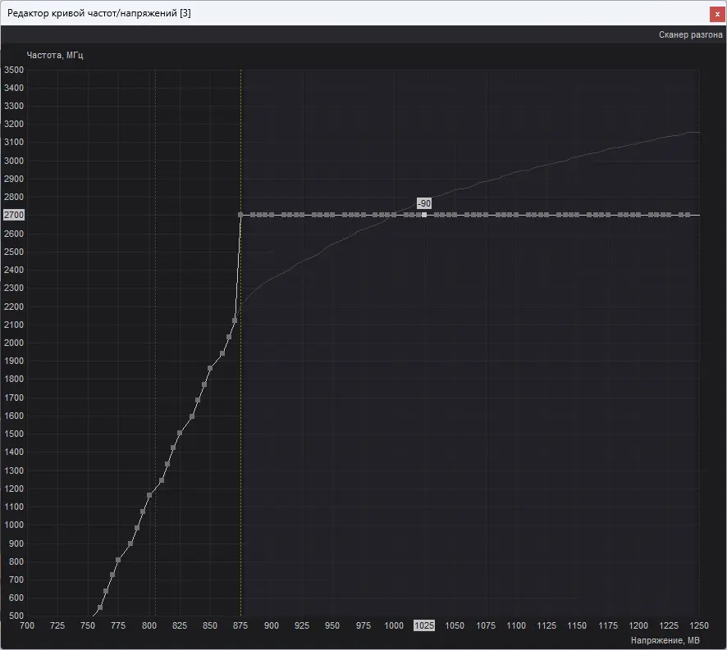
Task: Select the curve point at 820 mV near 1425 MHz
Action: 173,448
